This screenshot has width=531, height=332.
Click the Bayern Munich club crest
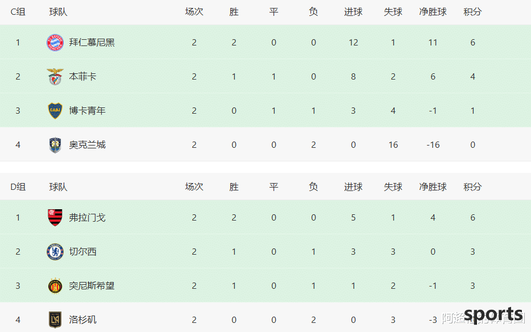(x=55, y=42)
